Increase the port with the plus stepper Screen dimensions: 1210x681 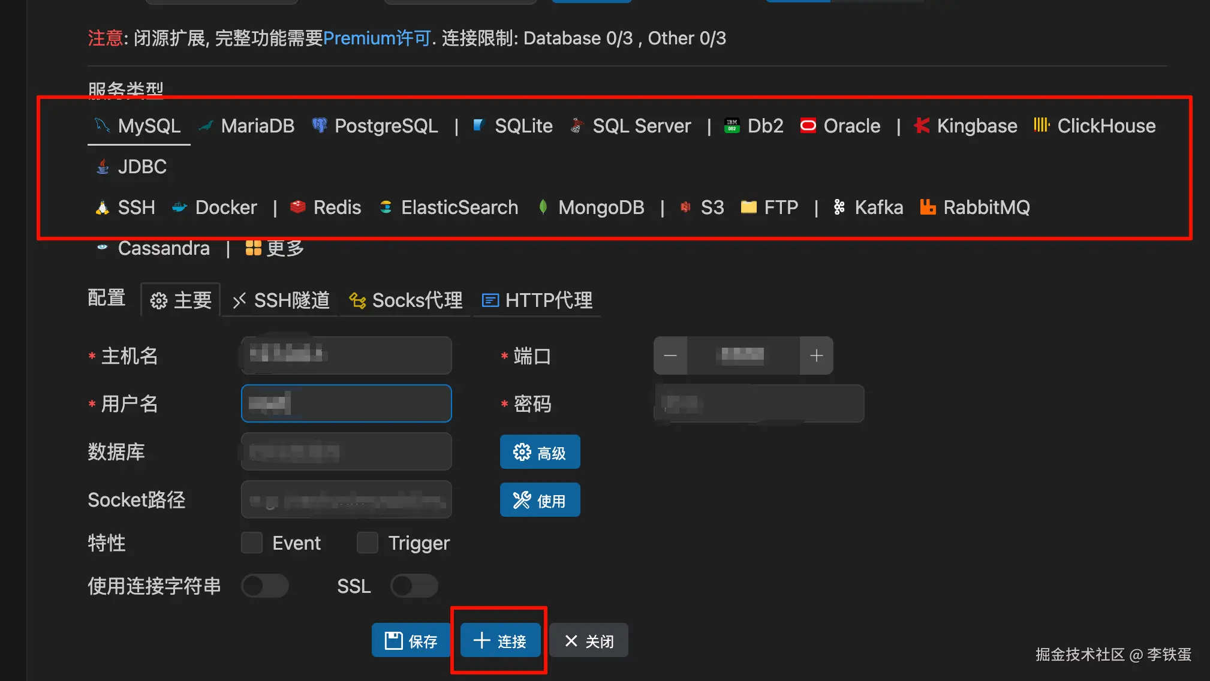tap(817, 355)
